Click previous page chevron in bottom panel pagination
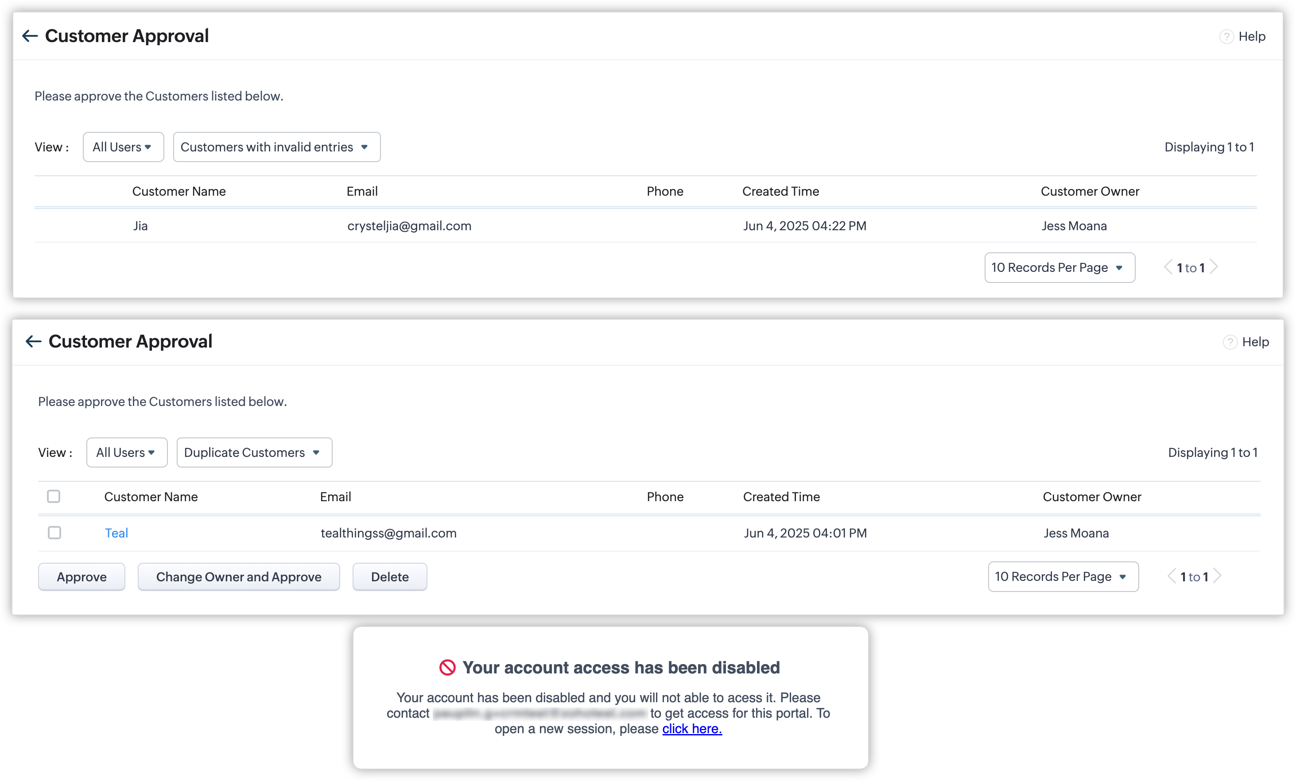Image resolution: width=1296 pixels, height=781 pixels. pos(1172,576)
